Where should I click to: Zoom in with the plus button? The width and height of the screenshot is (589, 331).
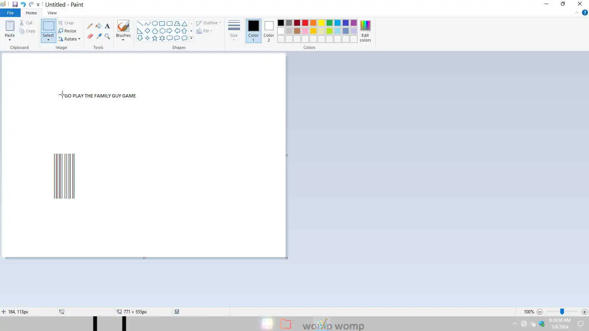(x=584, y=312)
